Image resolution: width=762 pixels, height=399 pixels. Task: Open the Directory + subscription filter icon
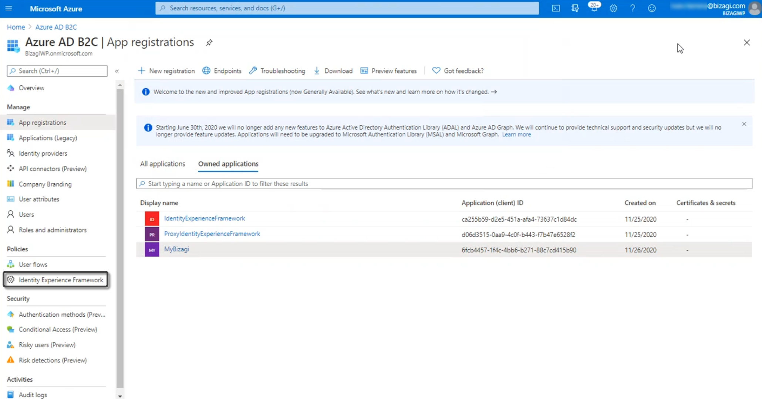(x=575, y=8)
